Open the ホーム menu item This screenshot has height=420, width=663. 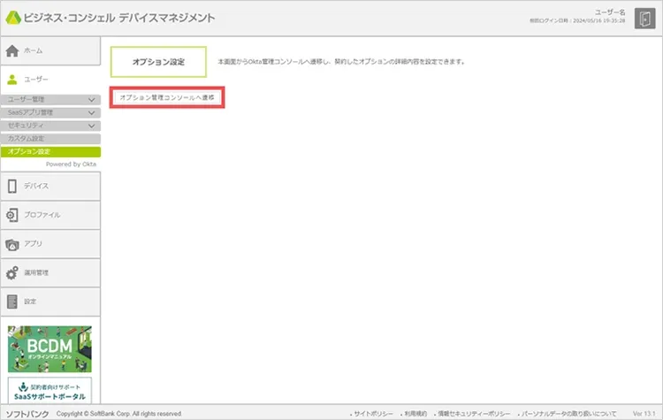click(50, 50)
